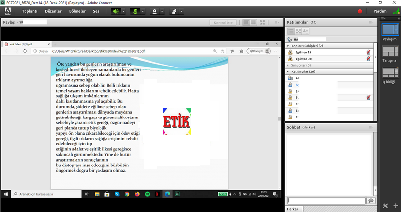Type in the chat message input field
Screen dimensions: 401x212
click(326, 201)
